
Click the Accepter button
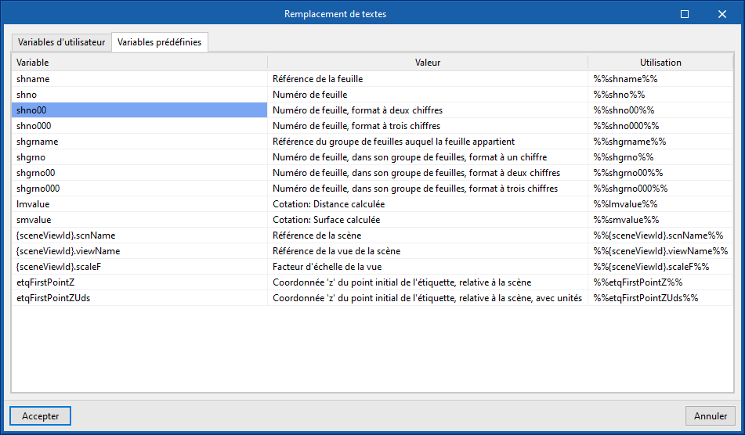point(40,416)
